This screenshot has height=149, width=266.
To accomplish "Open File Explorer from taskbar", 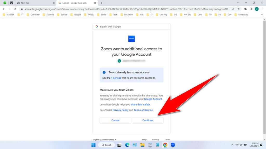I will (x=142, y=145).
